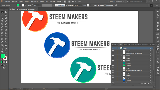Select the Eyedropper tool
Screen dimensions: 160x90
click(2, 42)
